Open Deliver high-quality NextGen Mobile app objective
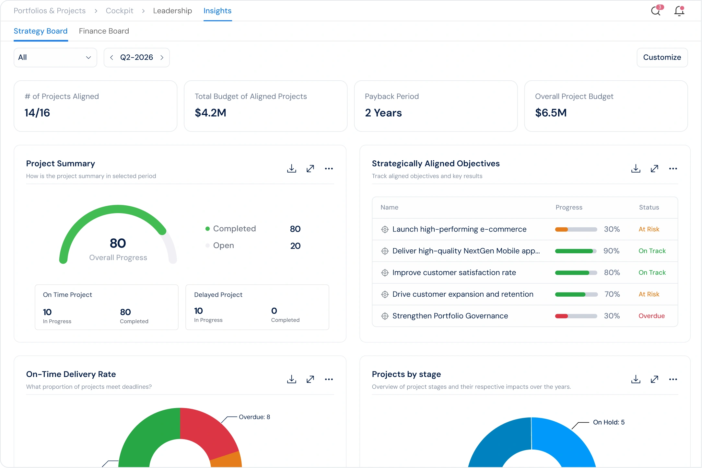 tap(466, 251)
